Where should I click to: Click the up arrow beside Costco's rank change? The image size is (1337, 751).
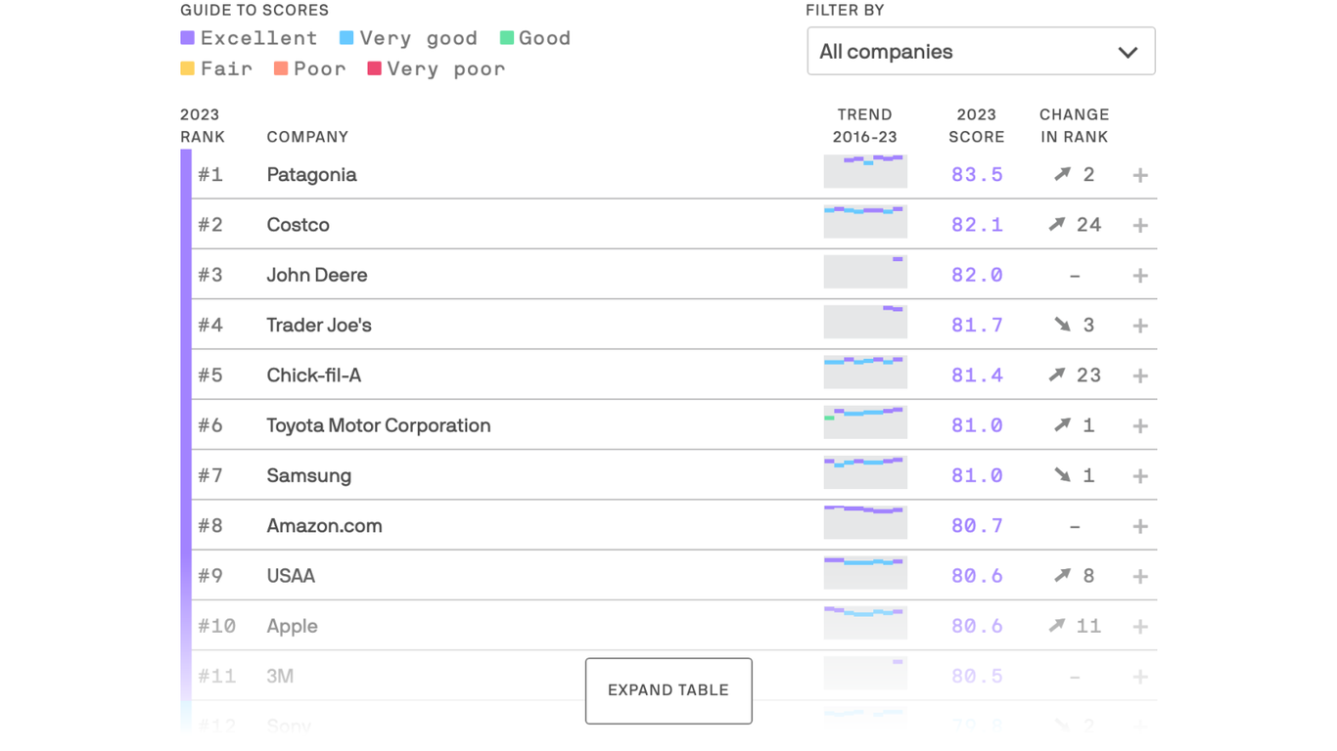pos(1057,225)
